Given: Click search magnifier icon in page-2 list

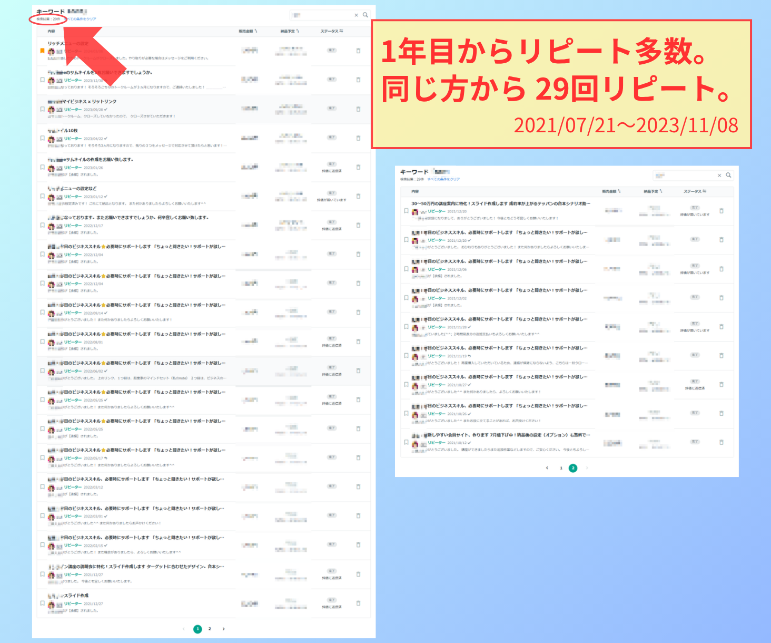Looking at the screenshot, I should point(729,175).
